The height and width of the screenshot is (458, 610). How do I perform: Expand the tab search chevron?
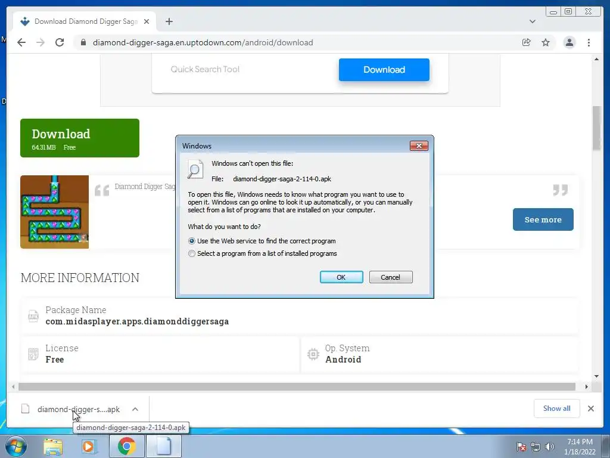click(x=533, y=21)
